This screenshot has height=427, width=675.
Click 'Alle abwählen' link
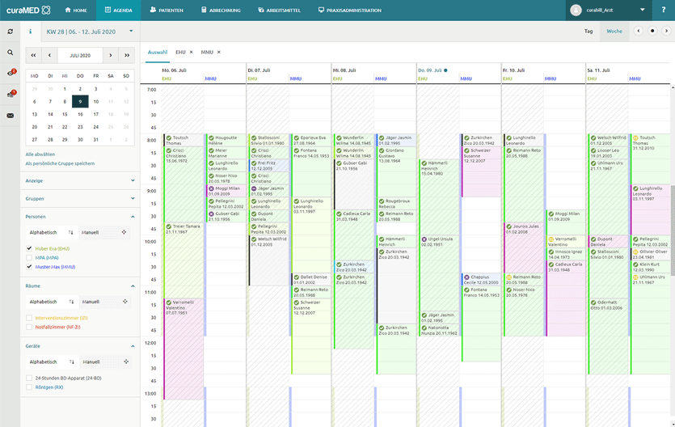point(40,154)
